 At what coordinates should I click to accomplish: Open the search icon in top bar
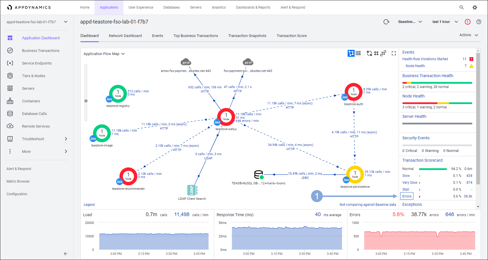(461, 7)
